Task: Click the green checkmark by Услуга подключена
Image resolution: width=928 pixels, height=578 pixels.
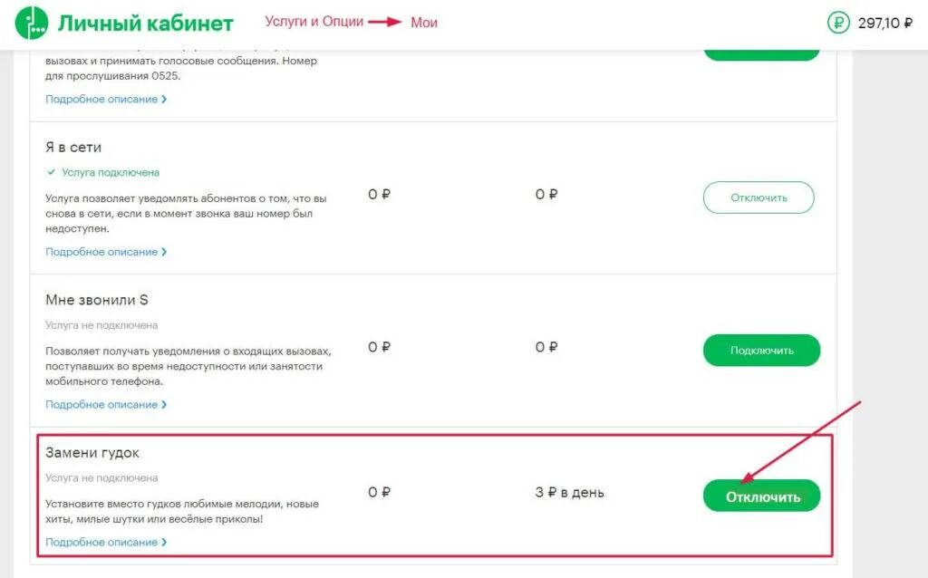Action: [x=51, y=172]
